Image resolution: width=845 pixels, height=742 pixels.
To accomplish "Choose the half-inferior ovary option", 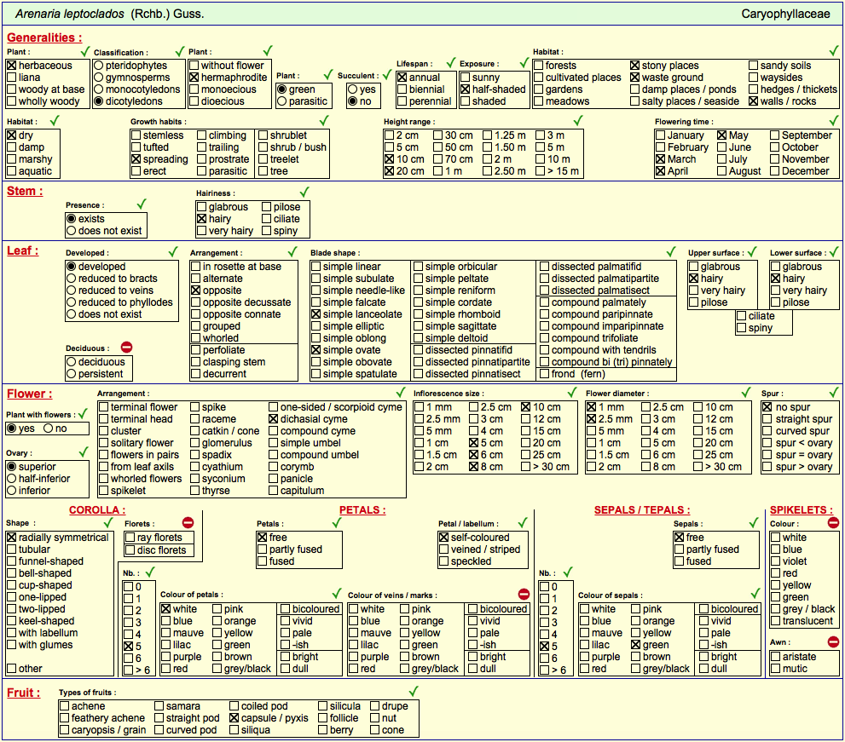I will [11, 479].
